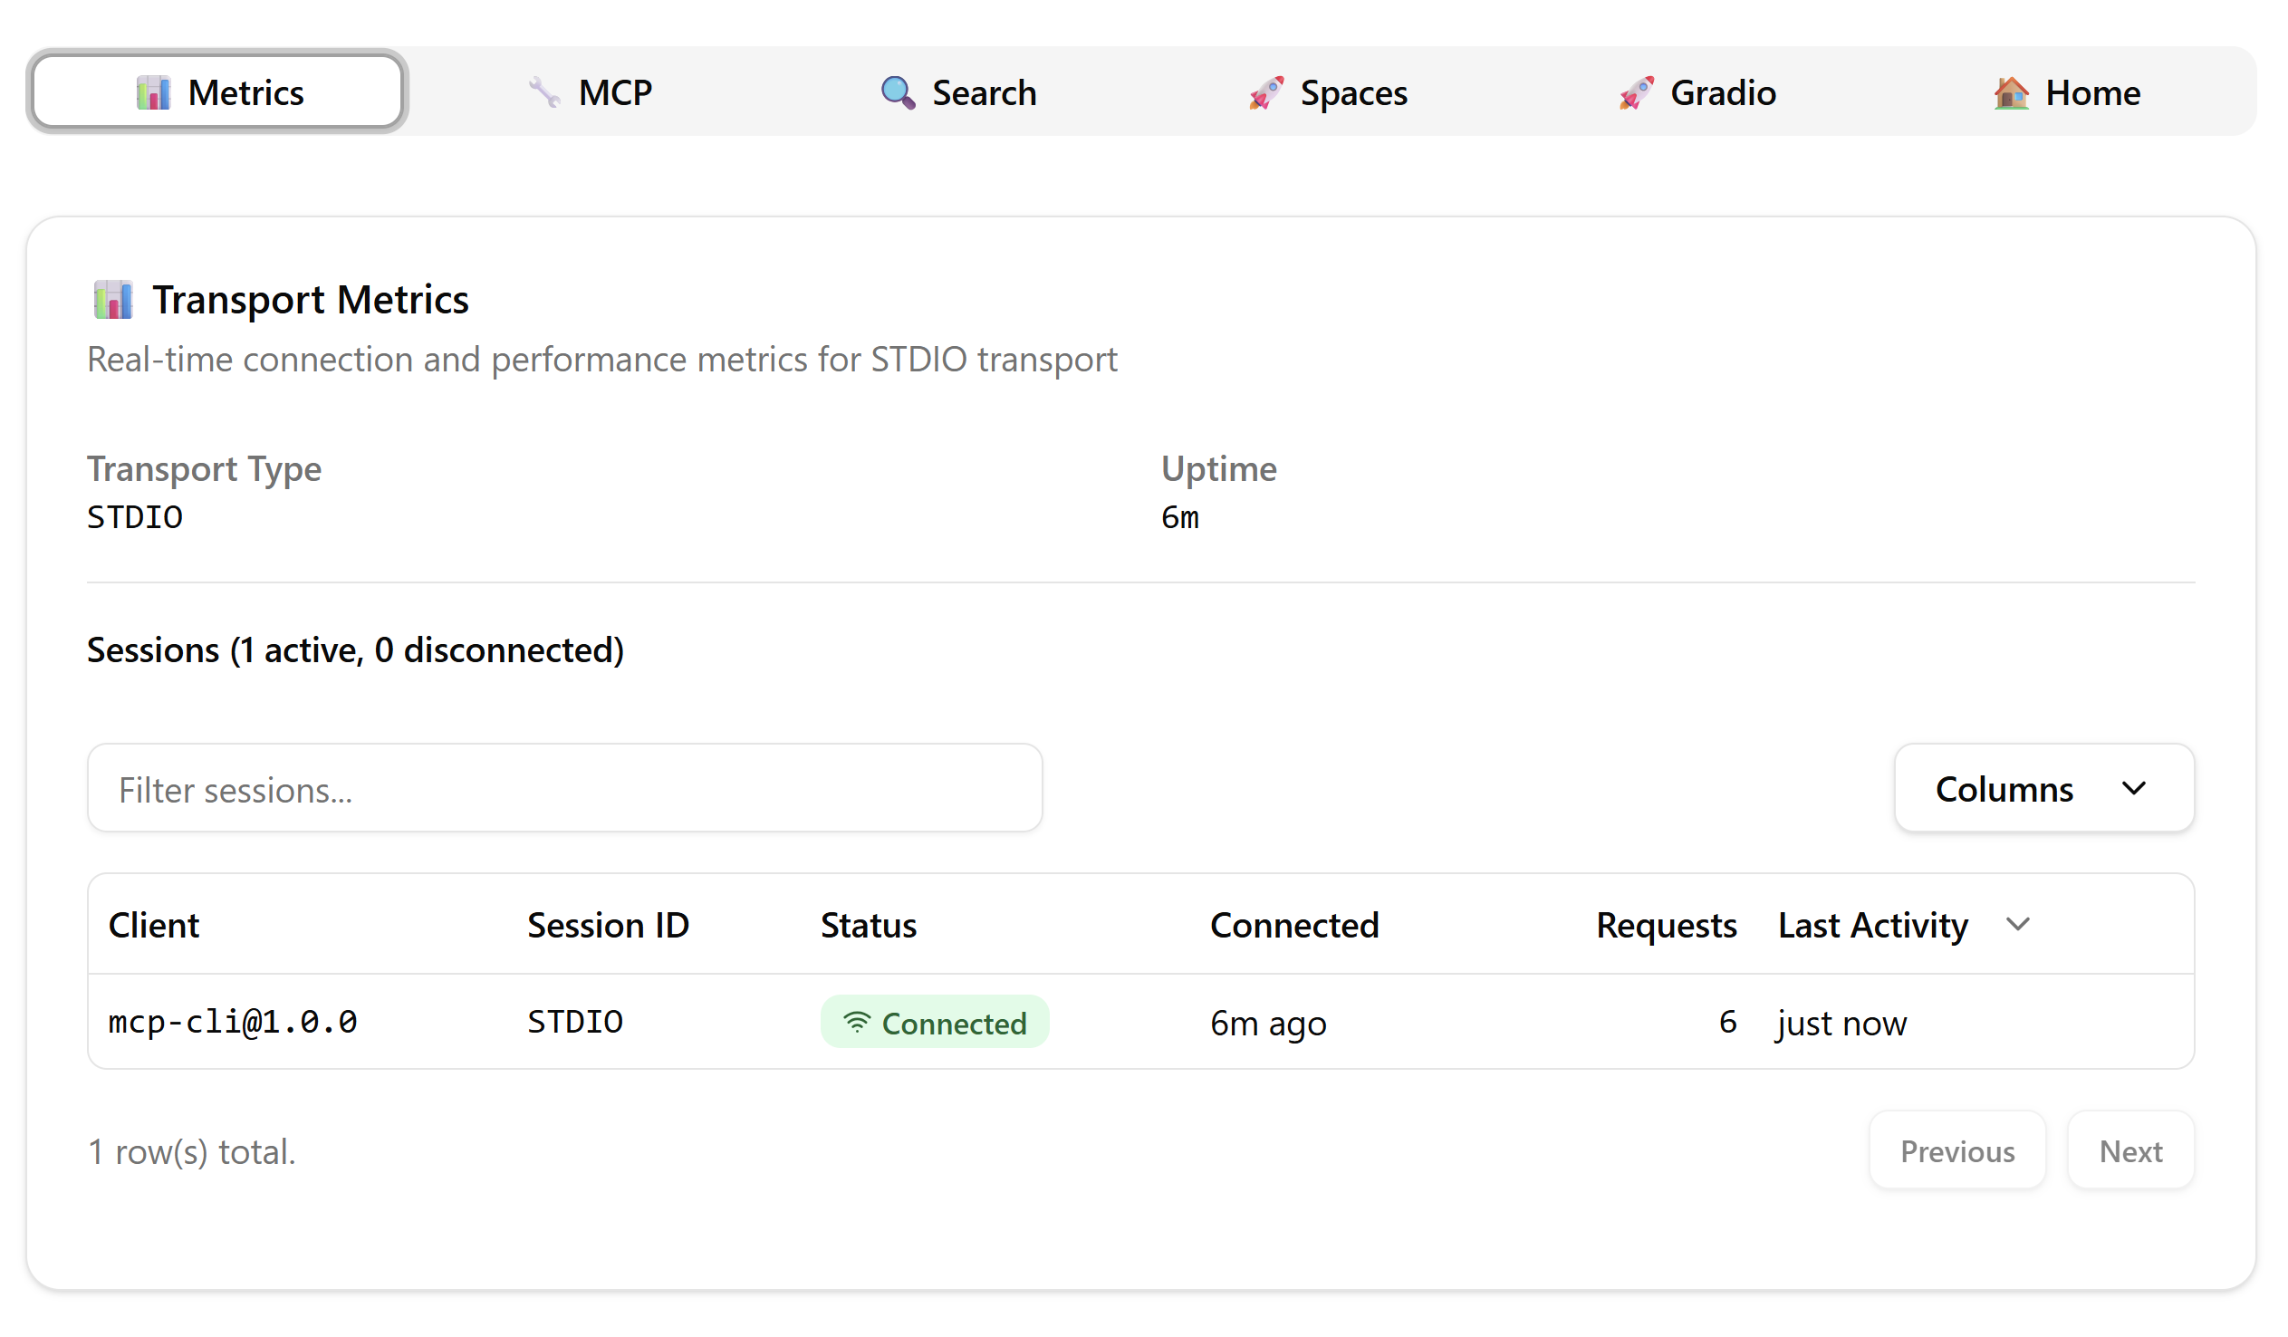Click the bar chart icon on Metrics tab
Screen dimensions: 2288x1337
point(152,92)
